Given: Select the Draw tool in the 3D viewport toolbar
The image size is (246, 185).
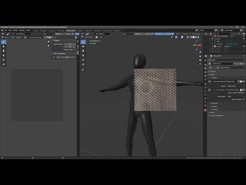Looking at the screenshot, I should pos(83,42).
